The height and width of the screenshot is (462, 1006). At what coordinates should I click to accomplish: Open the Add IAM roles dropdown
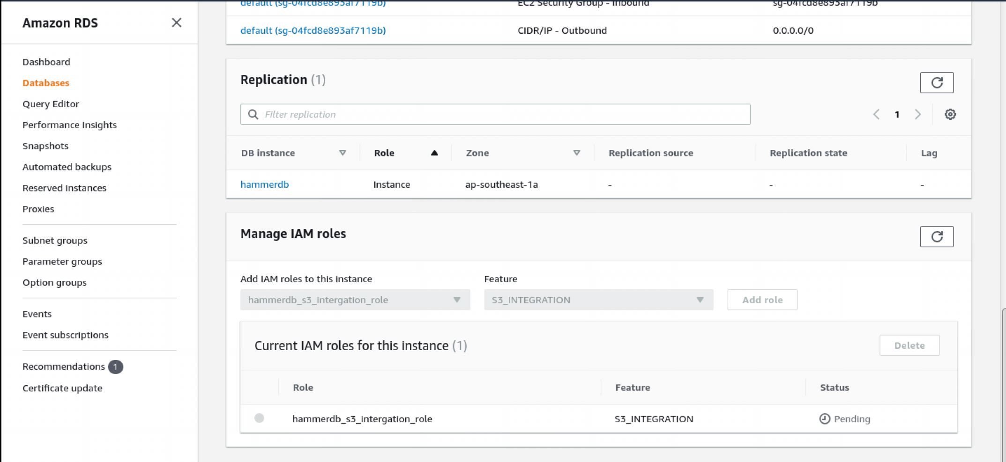pos(355,300)
